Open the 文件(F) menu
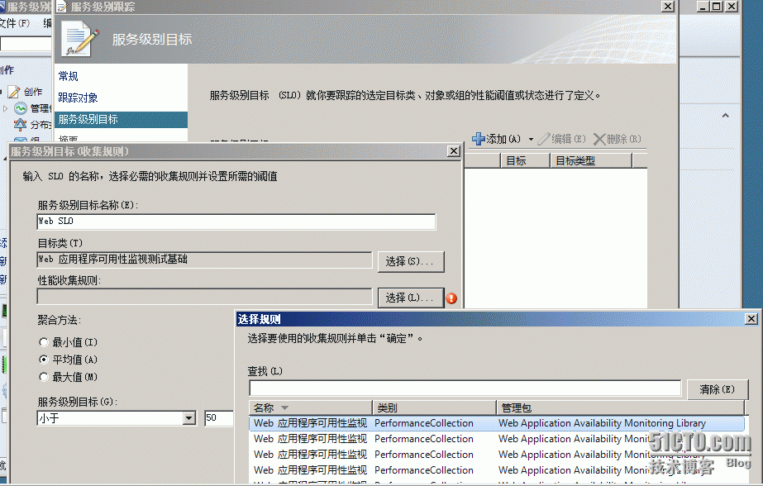Screen dimensions: 763x486 (15, 23)
